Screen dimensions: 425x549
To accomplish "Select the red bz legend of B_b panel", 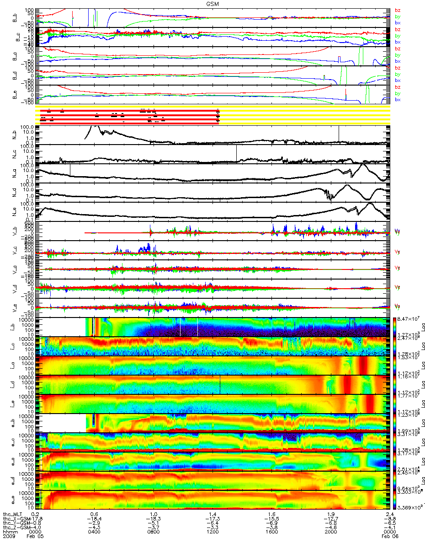I will [x=398, y=10].
